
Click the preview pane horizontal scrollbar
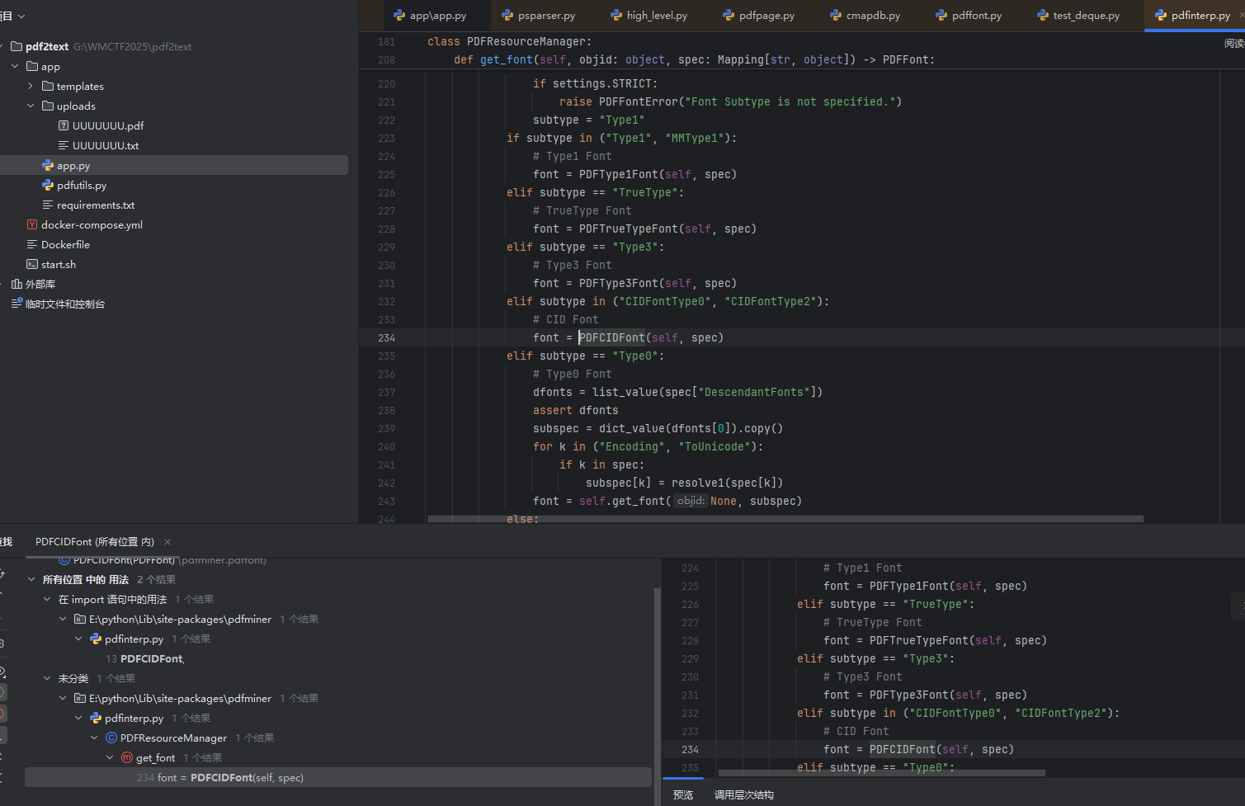pos(882,773)
